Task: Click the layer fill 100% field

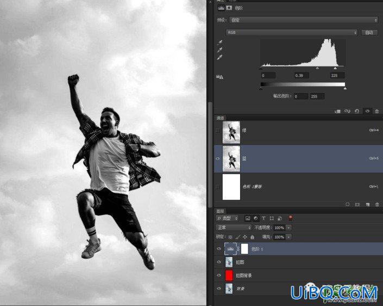Action: click(x=279, y=237)
